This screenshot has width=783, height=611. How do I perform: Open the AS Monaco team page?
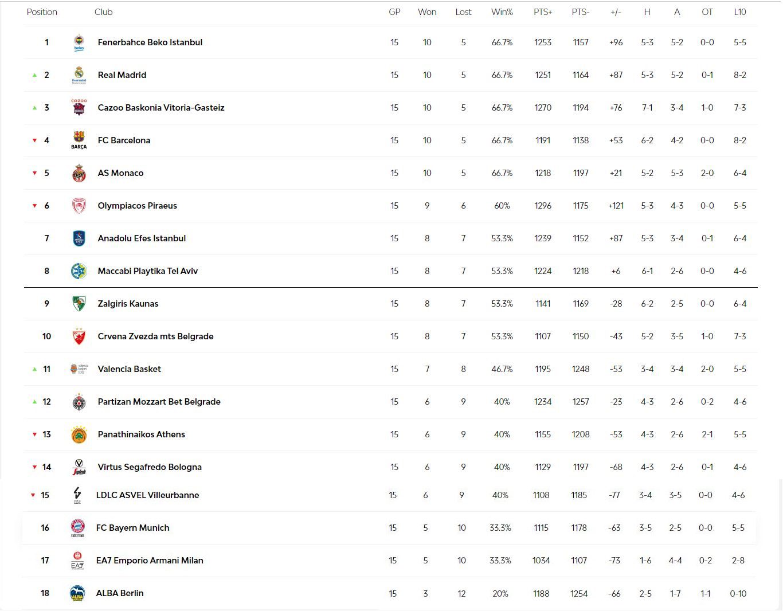coord(120,173)
